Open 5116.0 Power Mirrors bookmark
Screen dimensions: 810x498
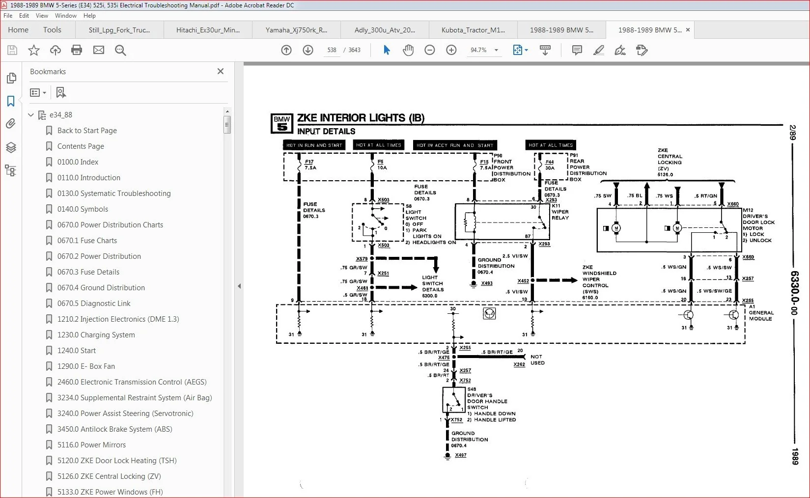pyautogui.click(x=91, y=445)
